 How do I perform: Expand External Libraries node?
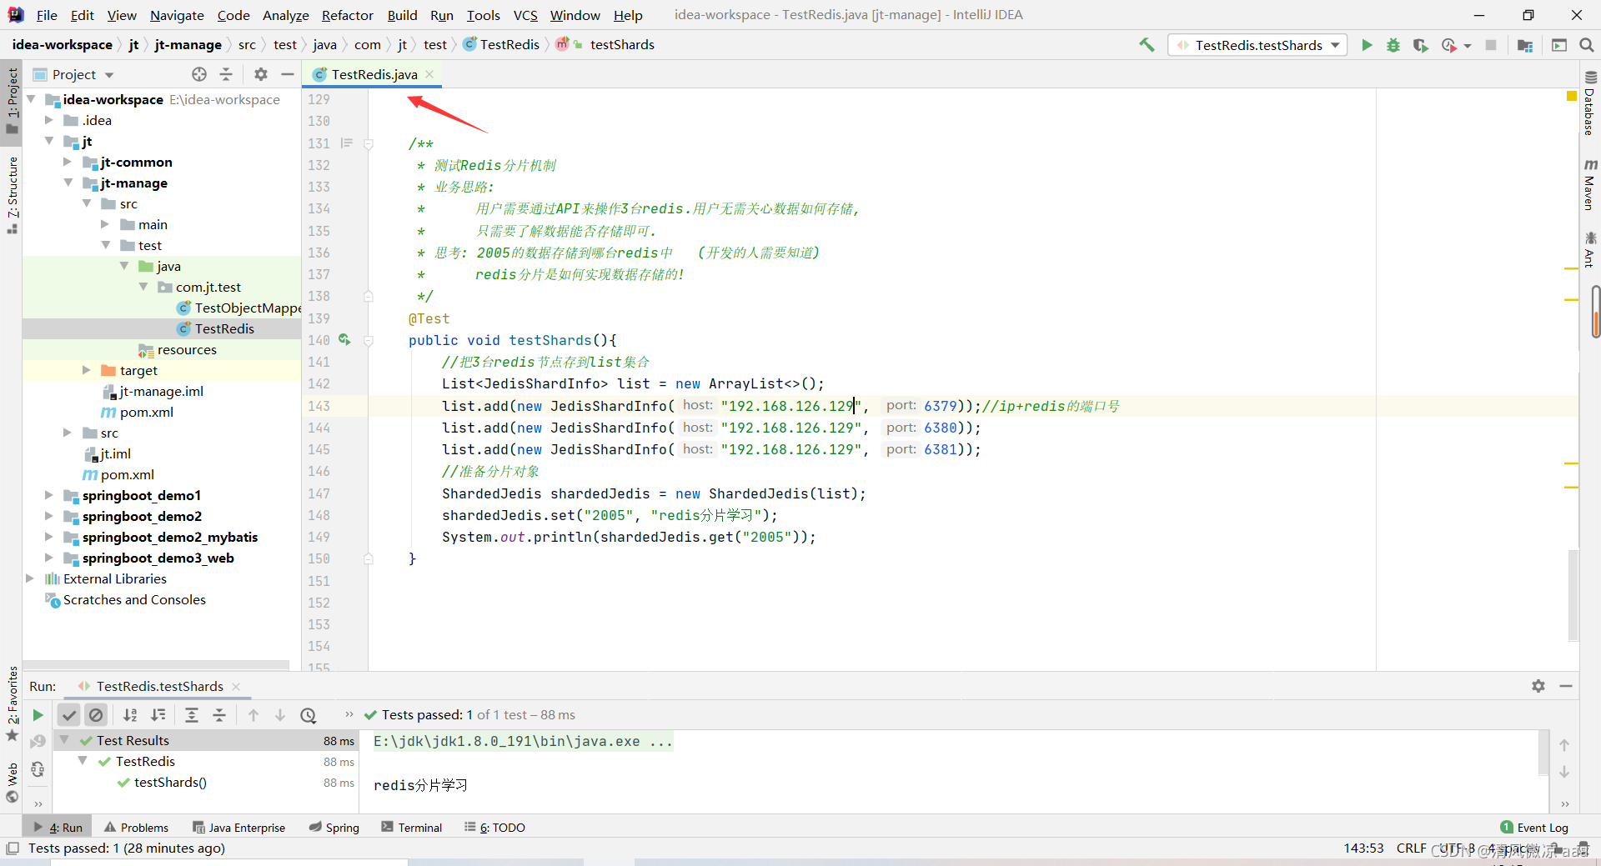pos(31,578)
